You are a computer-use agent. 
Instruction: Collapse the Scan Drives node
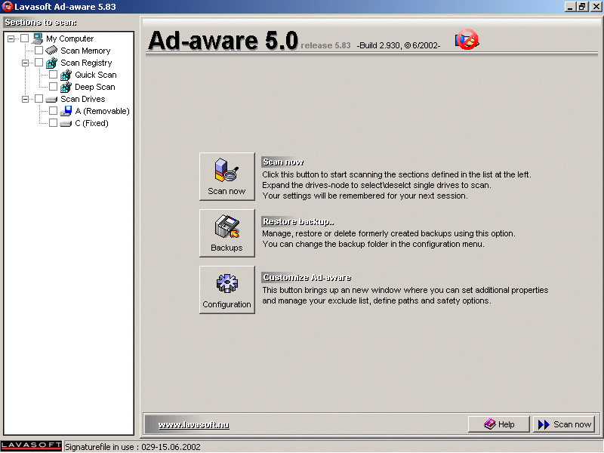(25, 99)
